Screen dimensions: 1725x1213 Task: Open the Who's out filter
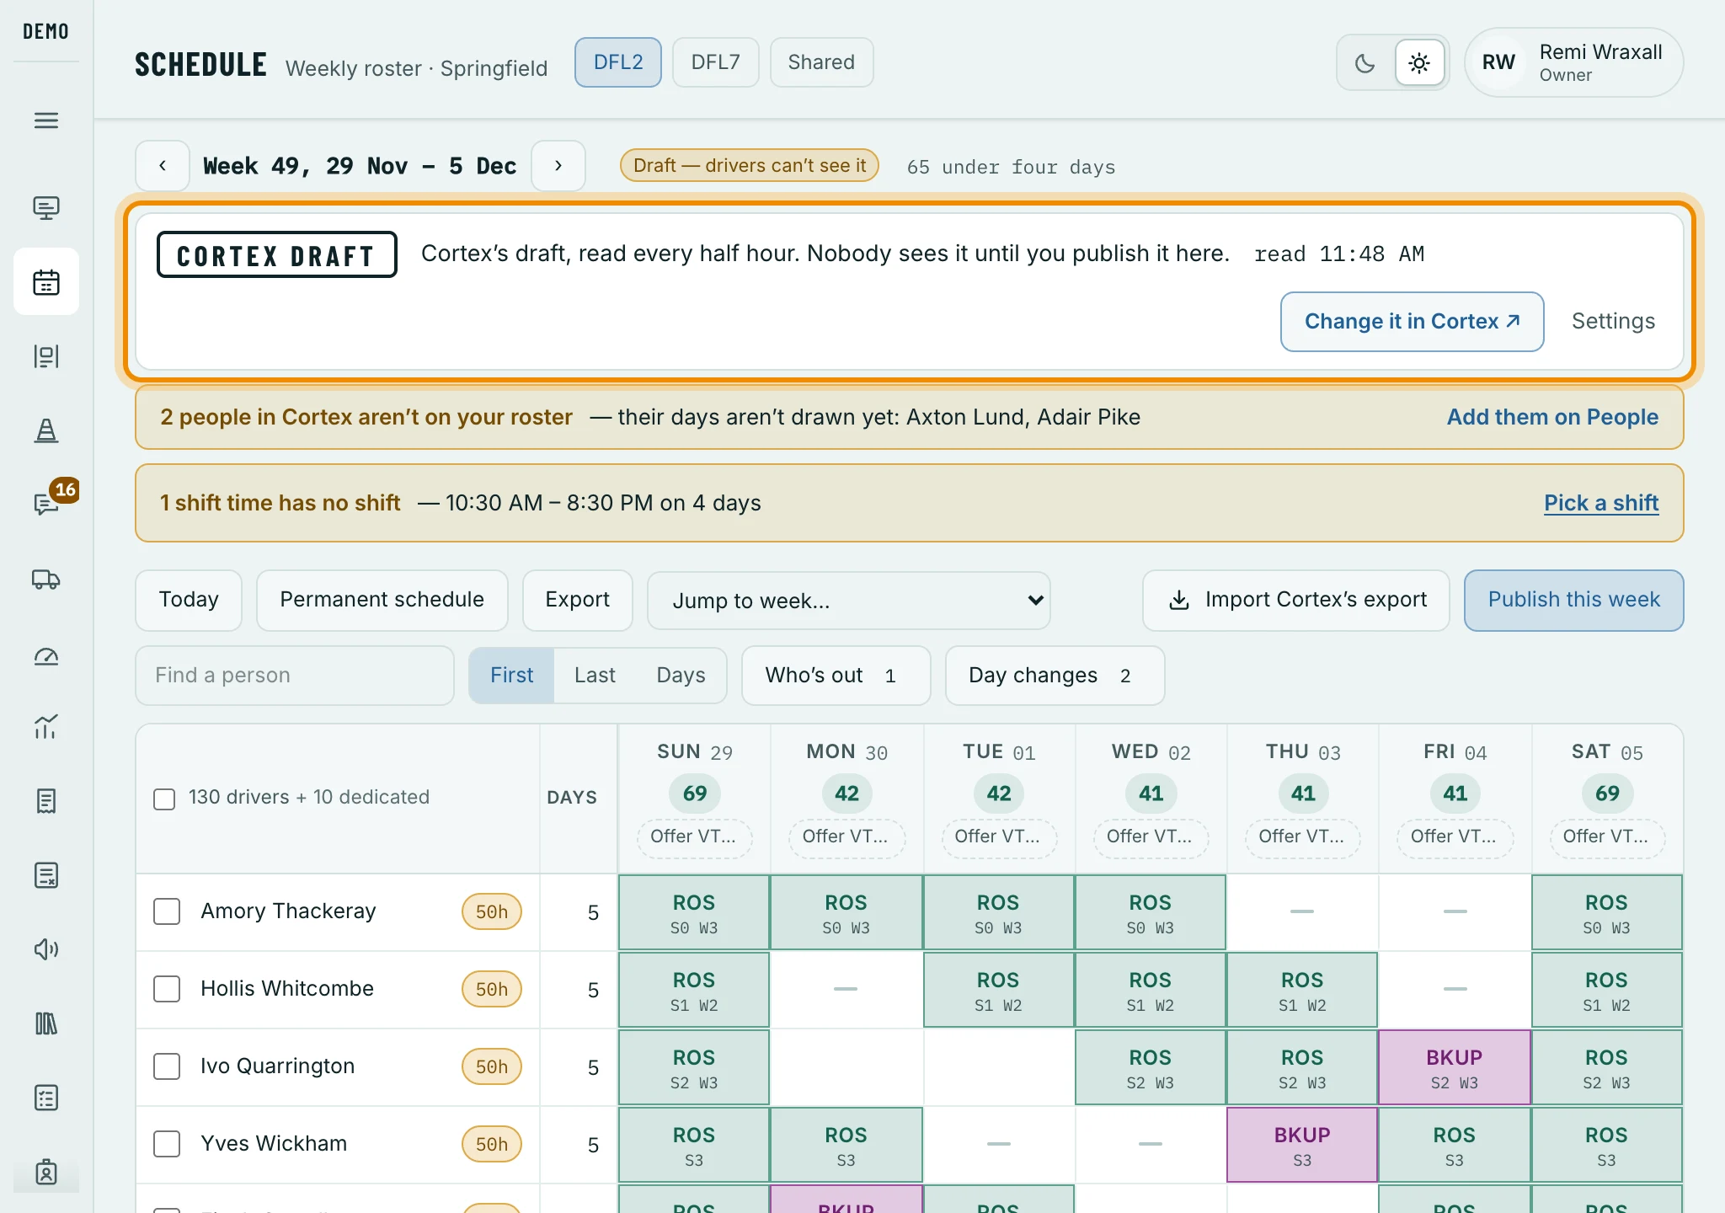tap(836, 676)
